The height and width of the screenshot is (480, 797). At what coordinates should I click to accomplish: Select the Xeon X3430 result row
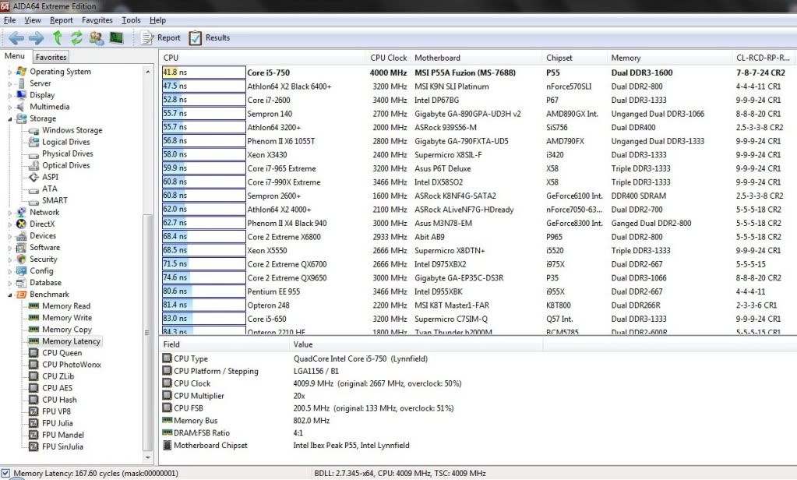click(x=478, y=154)
